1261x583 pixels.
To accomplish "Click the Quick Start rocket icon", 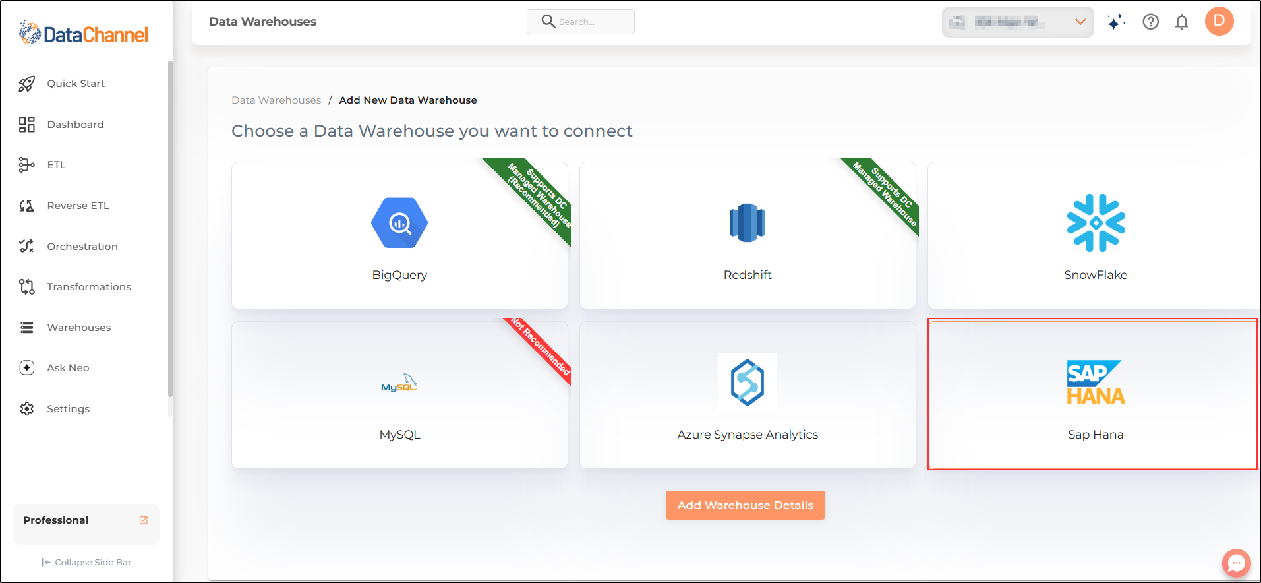I will coord(26,84).
